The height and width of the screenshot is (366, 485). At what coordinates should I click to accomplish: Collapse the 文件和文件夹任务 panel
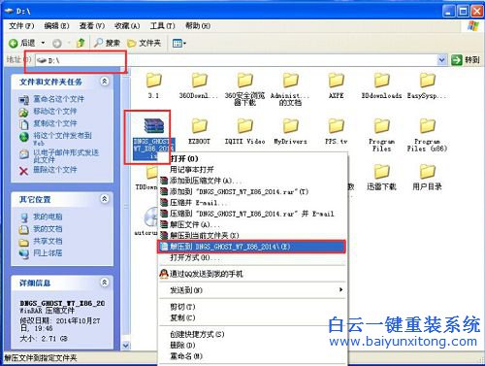(x=105, y=81)
